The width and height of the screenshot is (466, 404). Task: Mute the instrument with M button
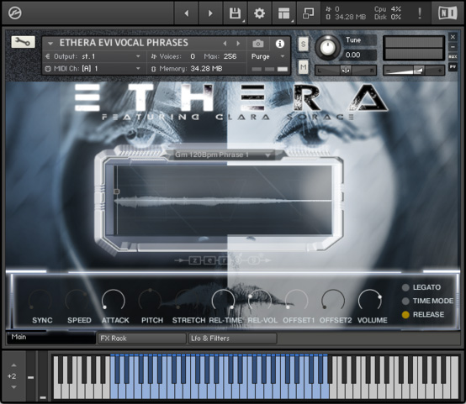point(303,67)
